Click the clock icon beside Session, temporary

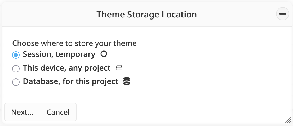104,54
